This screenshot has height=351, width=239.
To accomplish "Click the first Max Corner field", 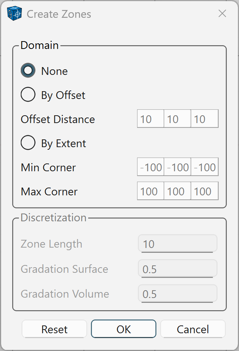I will coord(150,191).
